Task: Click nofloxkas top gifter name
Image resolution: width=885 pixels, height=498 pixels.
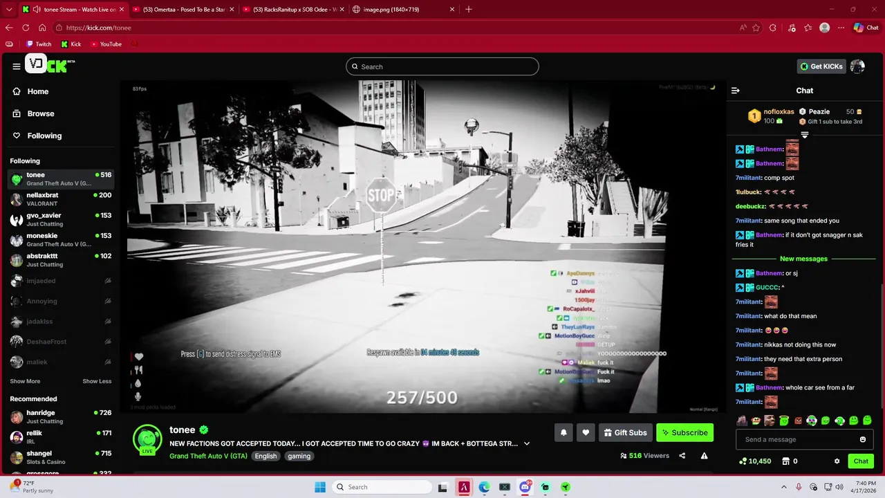Action: pyautogui.click(x=779, y=112)
